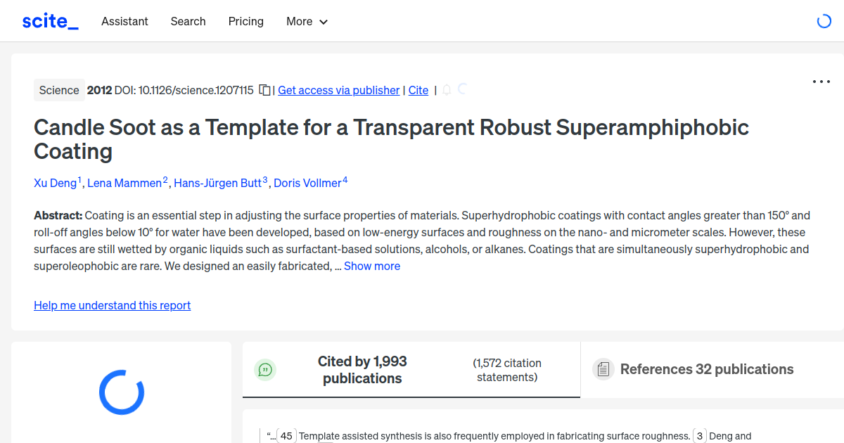The height and width of the screenshot is (443, 844).
Task: Click the loading spinner in top navigation
Action: point(824,21)
